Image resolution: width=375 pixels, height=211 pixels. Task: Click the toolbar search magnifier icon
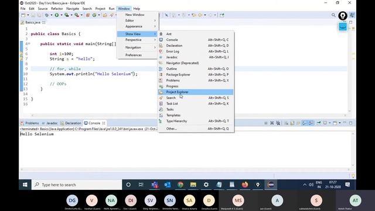coord(333,15)
